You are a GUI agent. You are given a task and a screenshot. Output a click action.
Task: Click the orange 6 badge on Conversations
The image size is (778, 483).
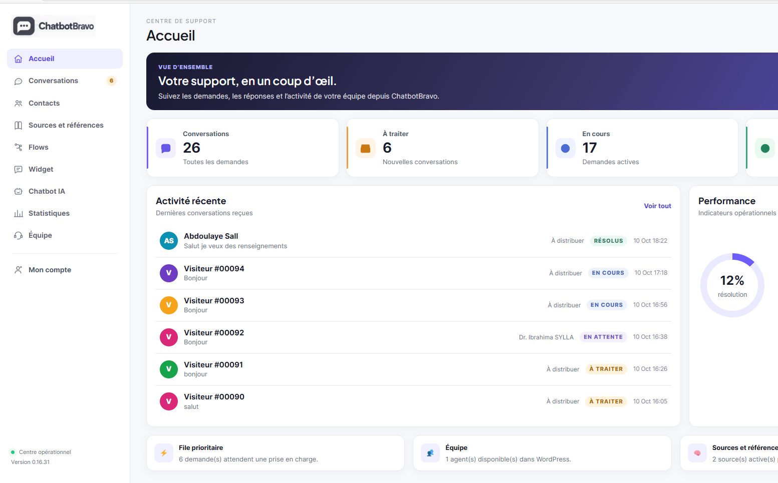click(111, 81)
